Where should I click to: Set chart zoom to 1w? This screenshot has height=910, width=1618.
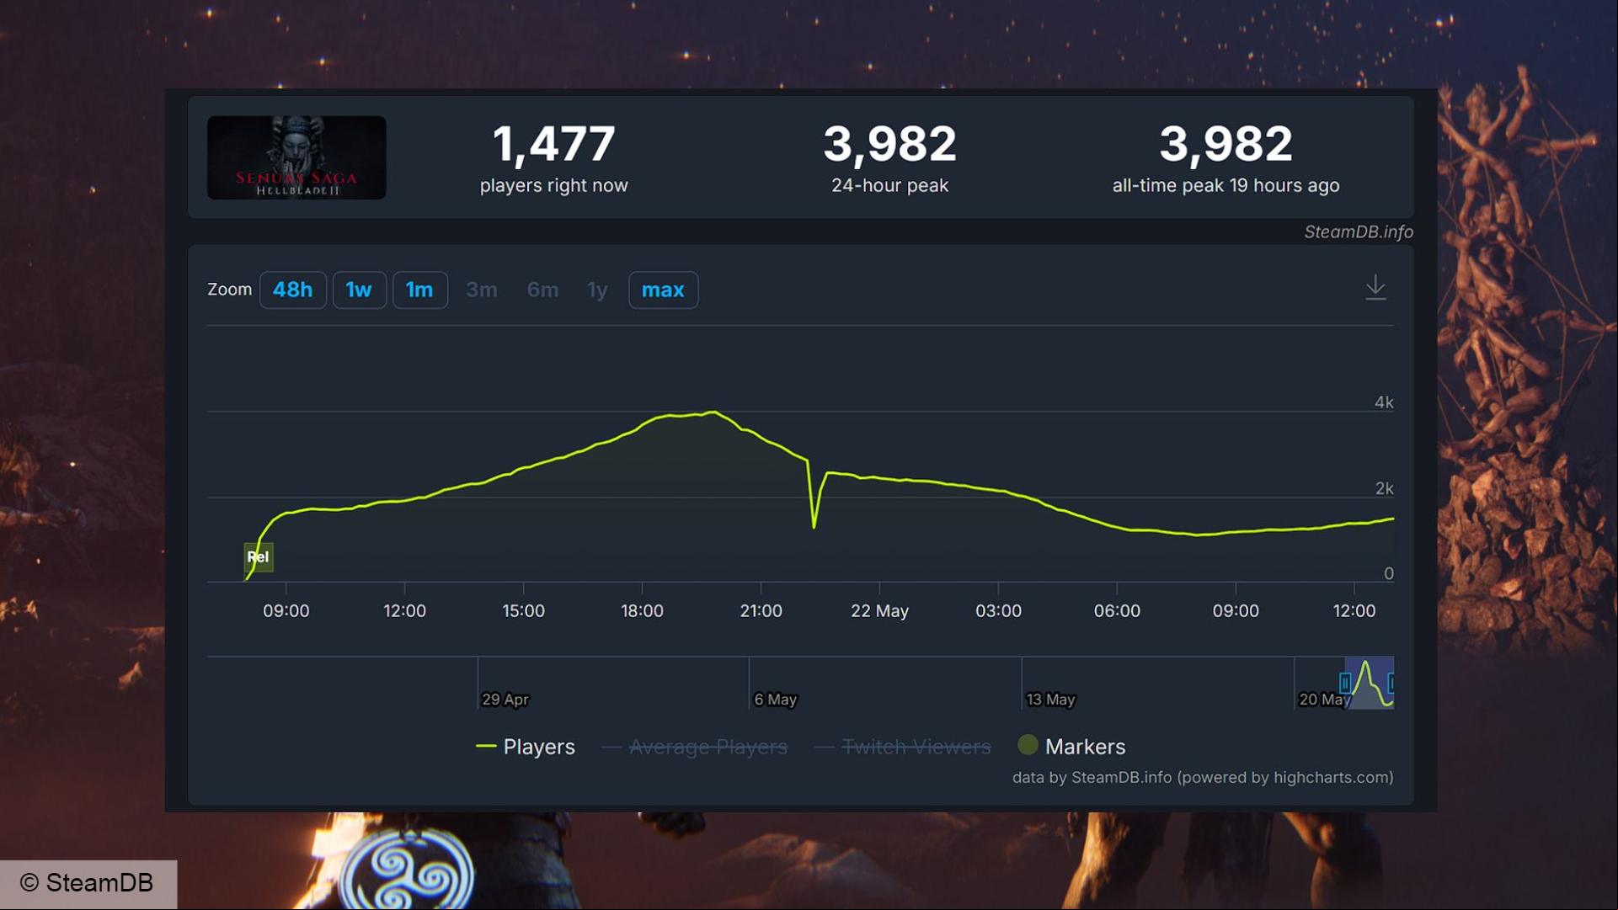(359, 290)
